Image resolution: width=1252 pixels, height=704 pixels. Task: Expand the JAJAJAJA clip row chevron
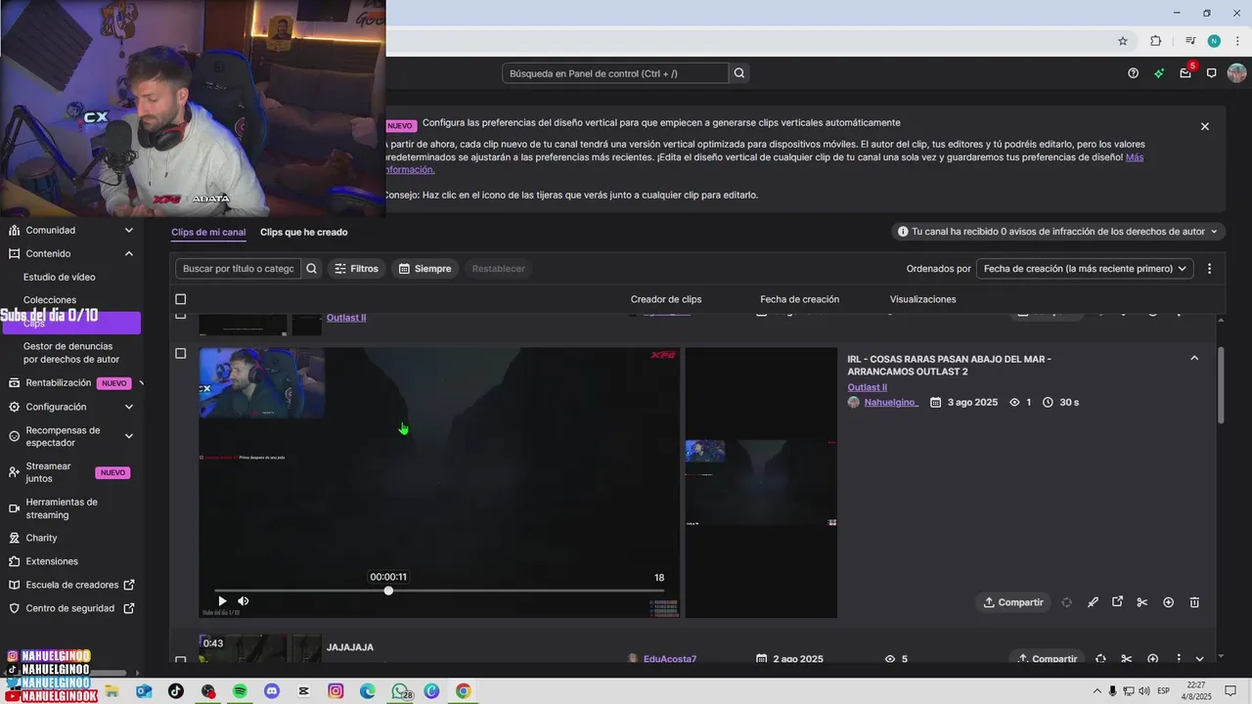pos(1200,659)
